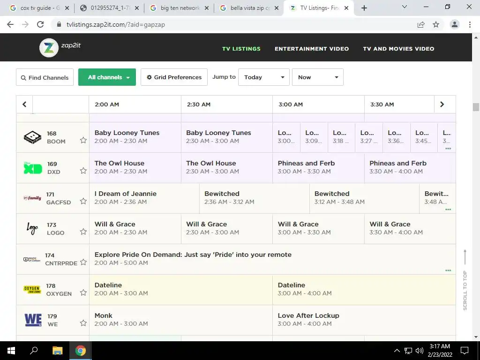Image resolution: width=480 pixels, height=360 pixels.
Task: Click the page vertical scrollbar thumb
Action: pyautogui.click(x=476, y=107)
